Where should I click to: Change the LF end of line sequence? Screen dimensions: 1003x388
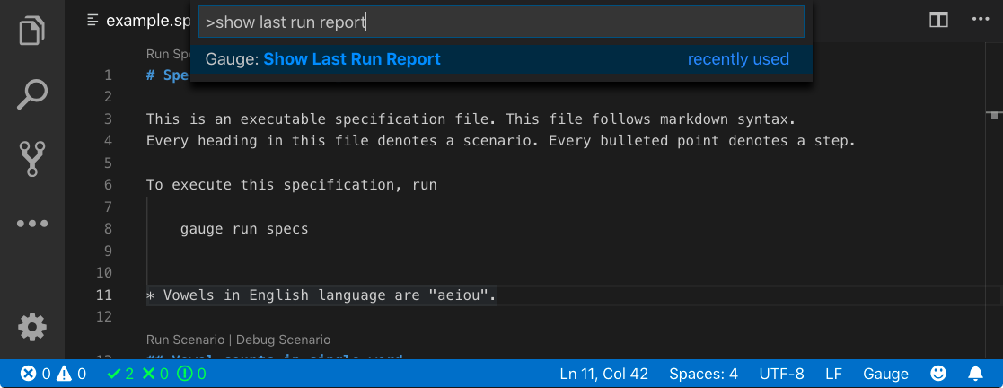833,374
